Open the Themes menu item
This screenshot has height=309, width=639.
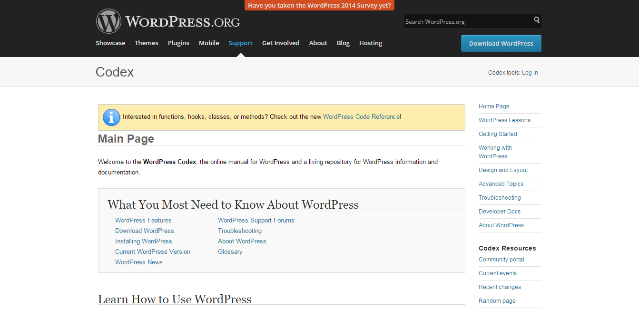(x=147, y=43)
